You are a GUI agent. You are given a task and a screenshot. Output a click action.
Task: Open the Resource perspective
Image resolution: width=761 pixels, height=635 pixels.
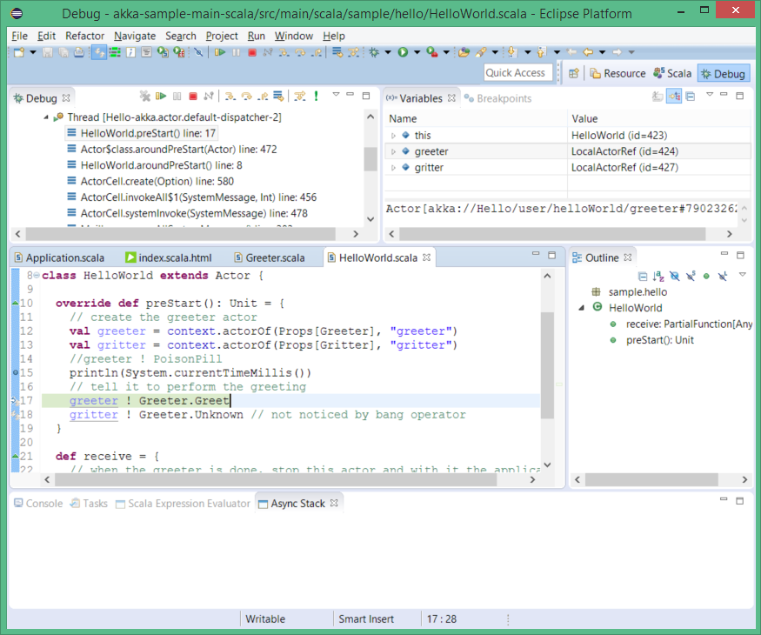tap(617, 74)
